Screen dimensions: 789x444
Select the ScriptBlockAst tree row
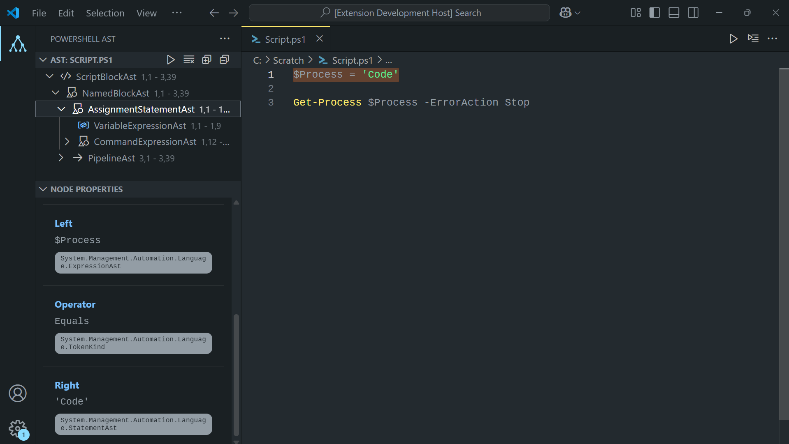coord(138,77)
